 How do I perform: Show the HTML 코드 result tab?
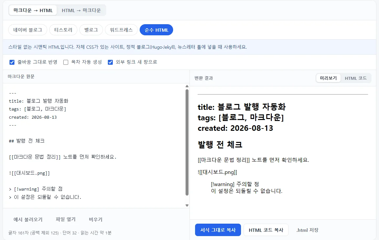pos(355,78)
